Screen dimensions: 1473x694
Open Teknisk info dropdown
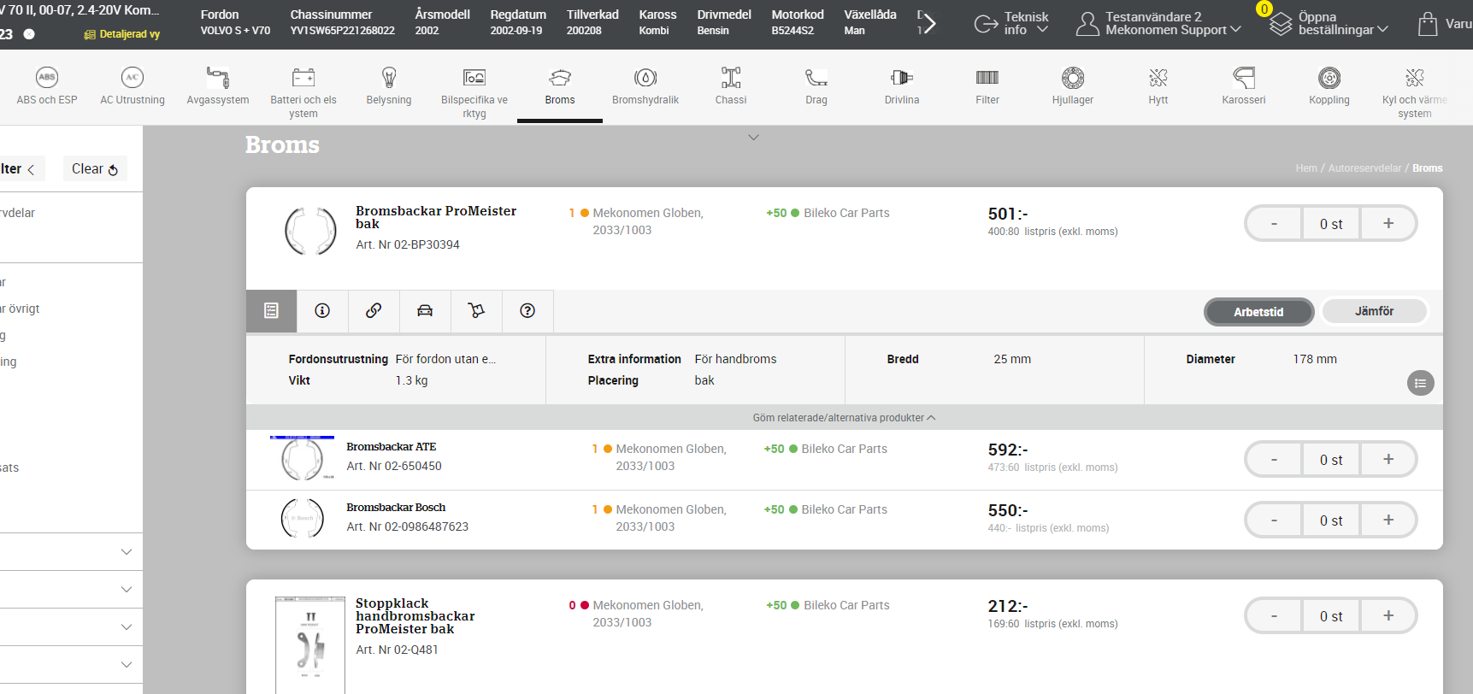click(x=1011, y=24)
